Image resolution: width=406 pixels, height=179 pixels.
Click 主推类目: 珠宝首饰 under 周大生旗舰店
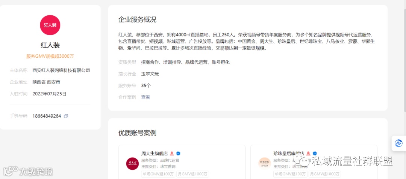159,166
